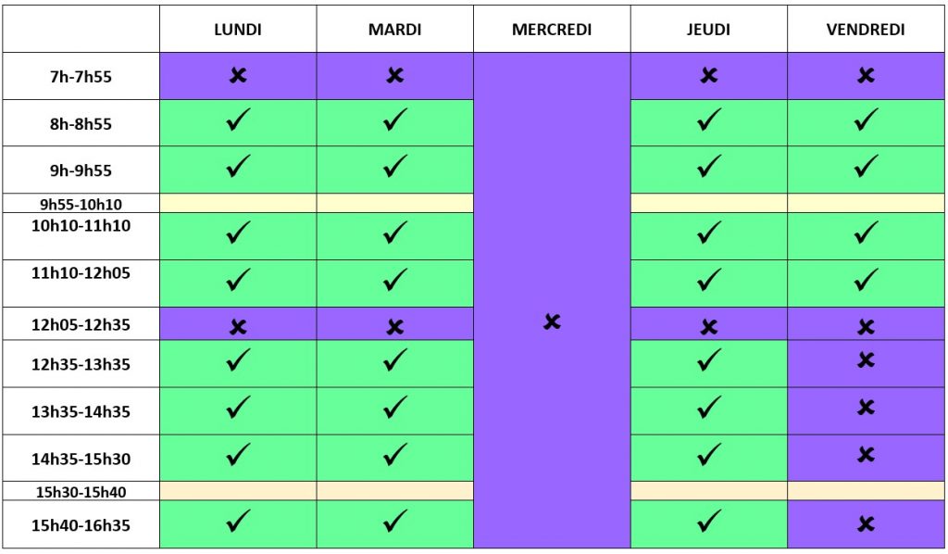The width and height of the screenshot is (948, 554).
Task: Click the cross for Jeudi 7h-7h55
Action: pyautogui.click(x=709, y=76)
